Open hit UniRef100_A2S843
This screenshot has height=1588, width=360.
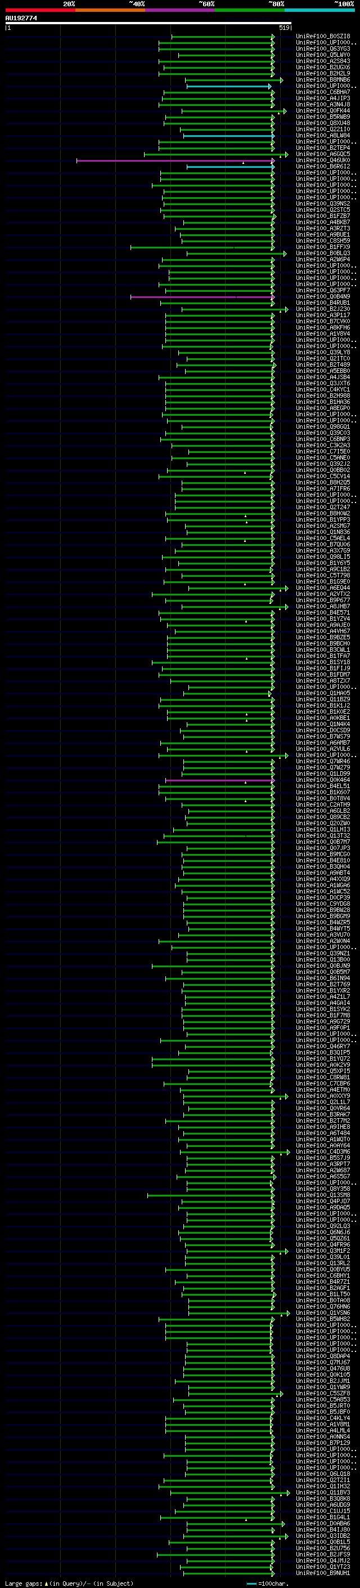click(x=323, y=61)
